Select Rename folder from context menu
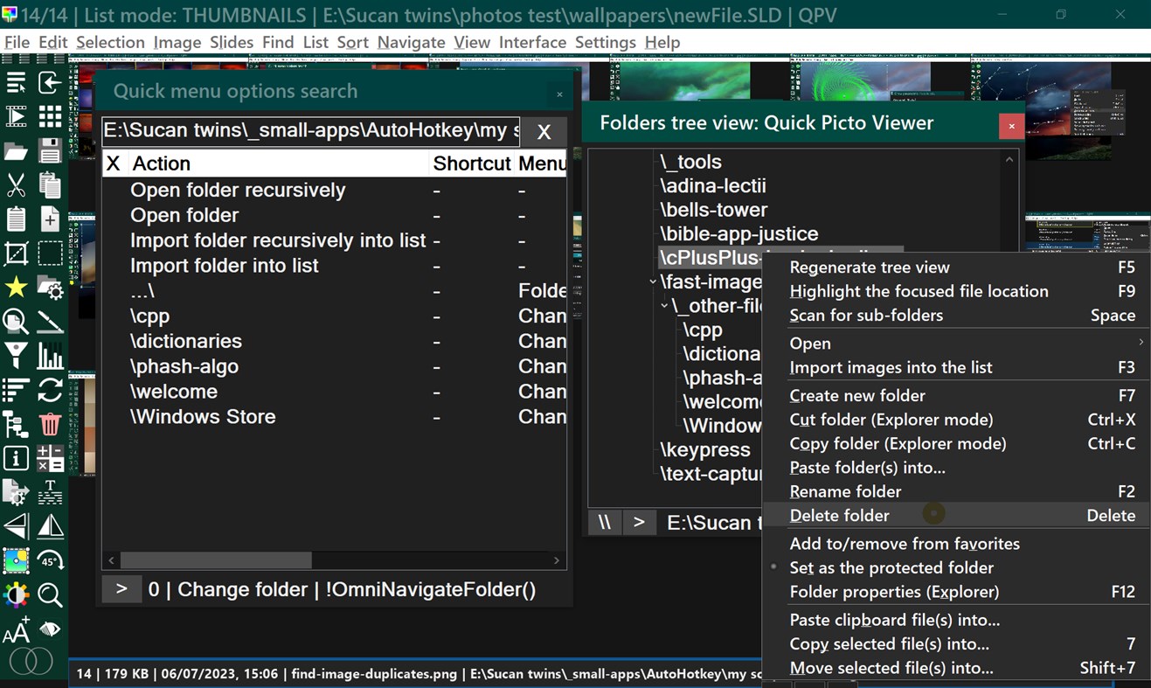1151x688 pixels. [845, 491]
